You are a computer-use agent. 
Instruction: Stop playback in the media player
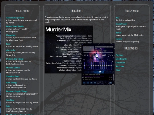93,55
